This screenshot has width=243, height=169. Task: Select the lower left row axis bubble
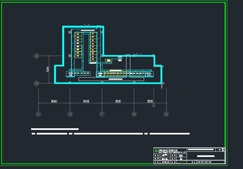(36, 83)
